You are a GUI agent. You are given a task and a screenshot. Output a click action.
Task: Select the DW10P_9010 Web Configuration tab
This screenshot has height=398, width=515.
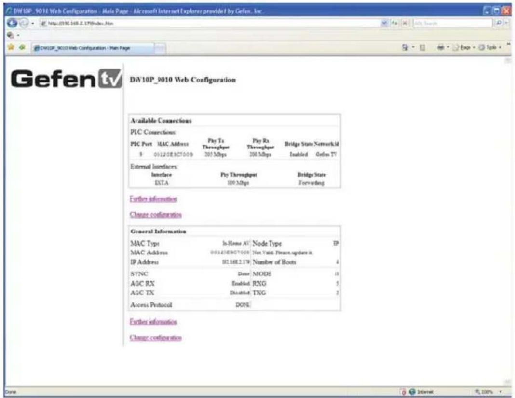(93, 48)
